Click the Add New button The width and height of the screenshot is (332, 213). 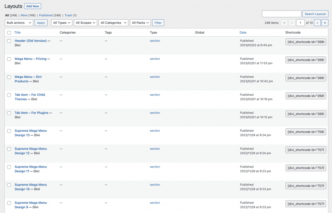point(33,6)
